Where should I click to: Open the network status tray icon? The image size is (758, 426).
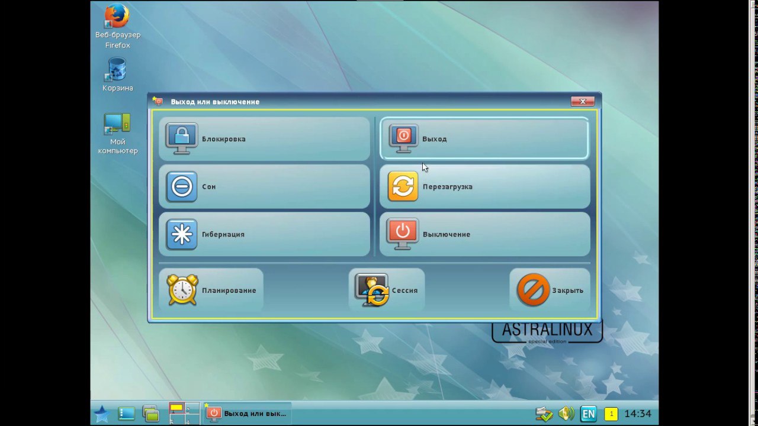(x=544, y=414)
